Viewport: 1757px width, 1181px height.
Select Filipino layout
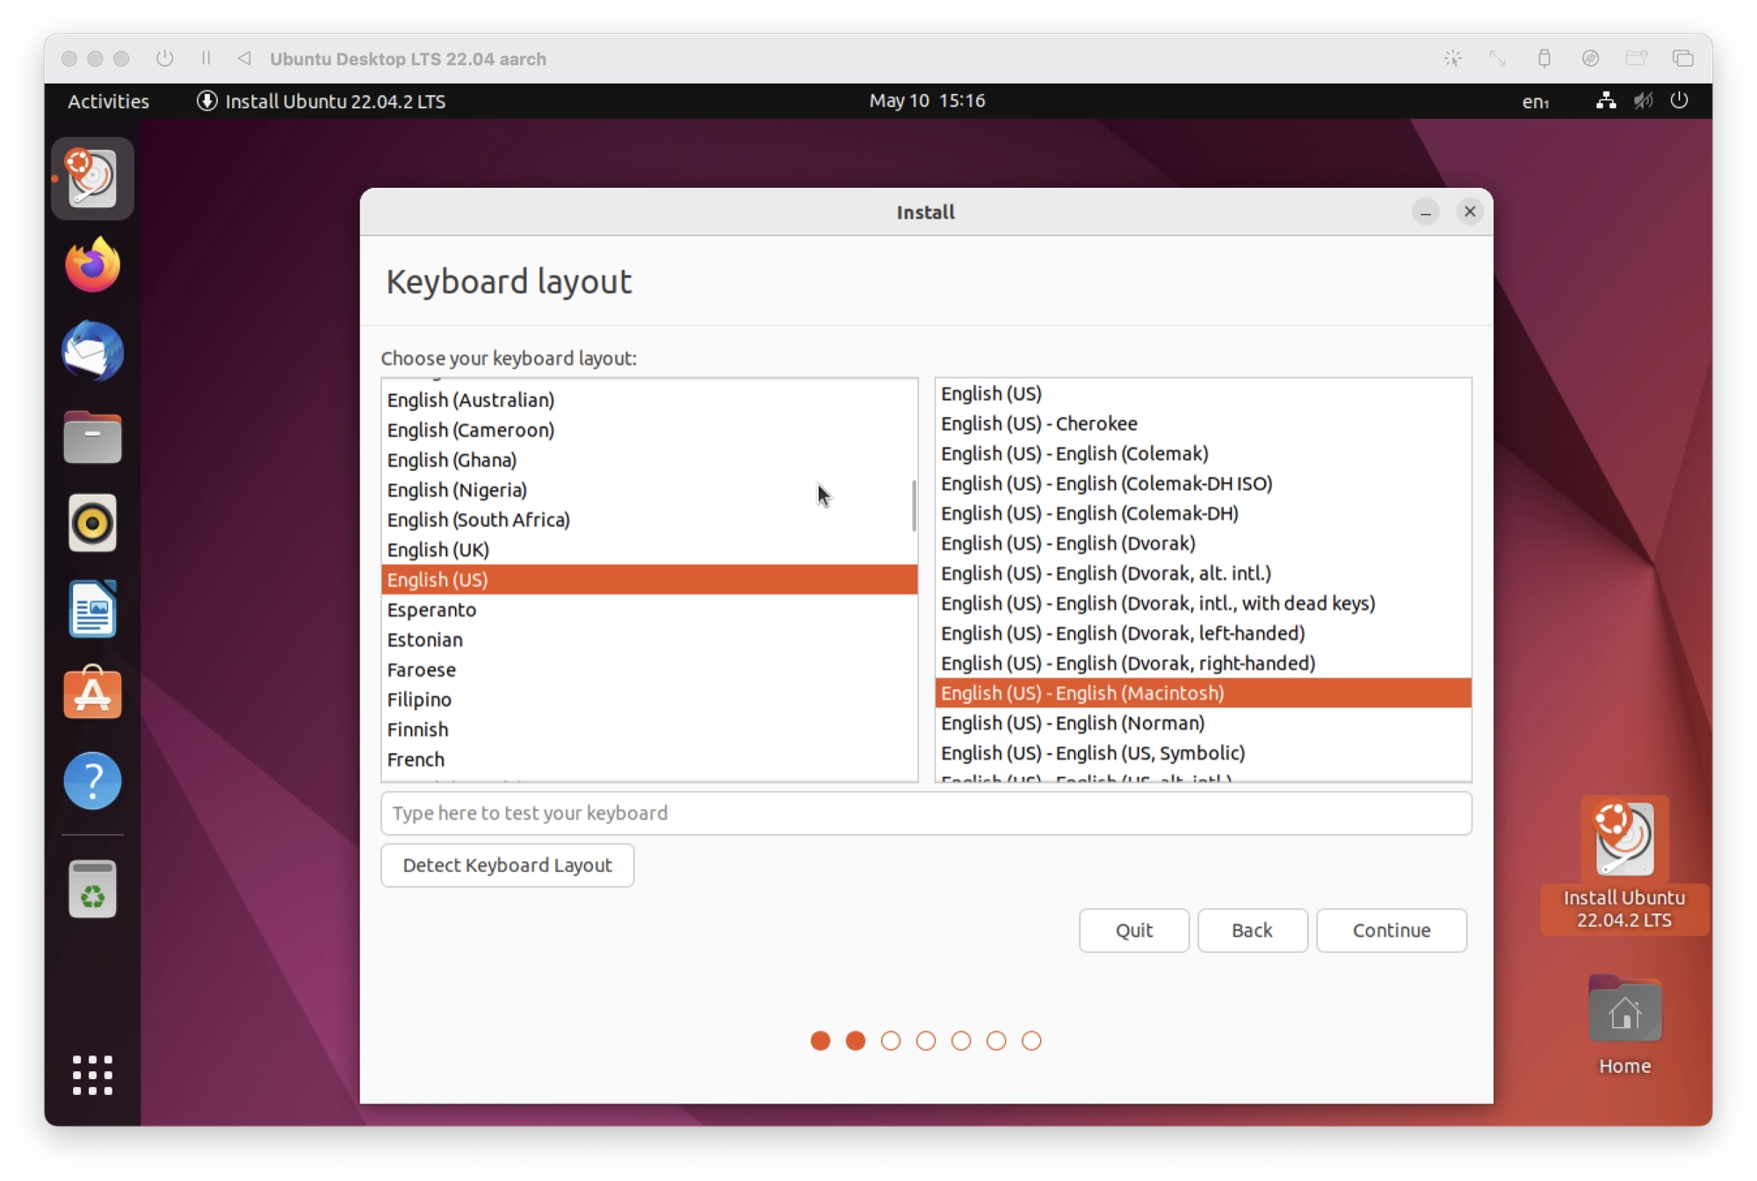pyautogui.click(x=649, y=699)
